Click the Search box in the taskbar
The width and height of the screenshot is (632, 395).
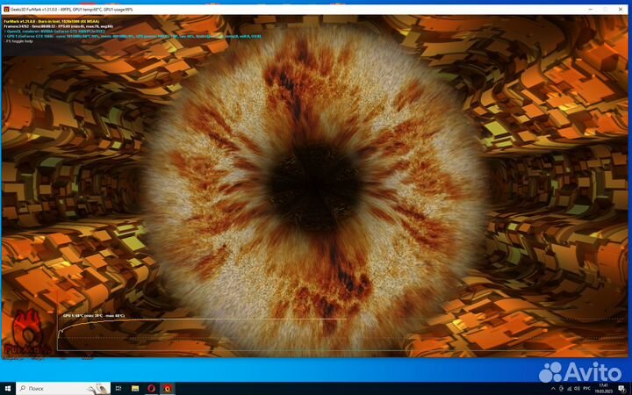coord(61,387)
